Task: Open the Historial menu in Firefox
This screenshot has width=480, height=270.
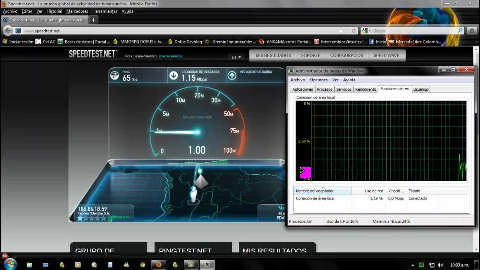Action: [x=54, y=11]
